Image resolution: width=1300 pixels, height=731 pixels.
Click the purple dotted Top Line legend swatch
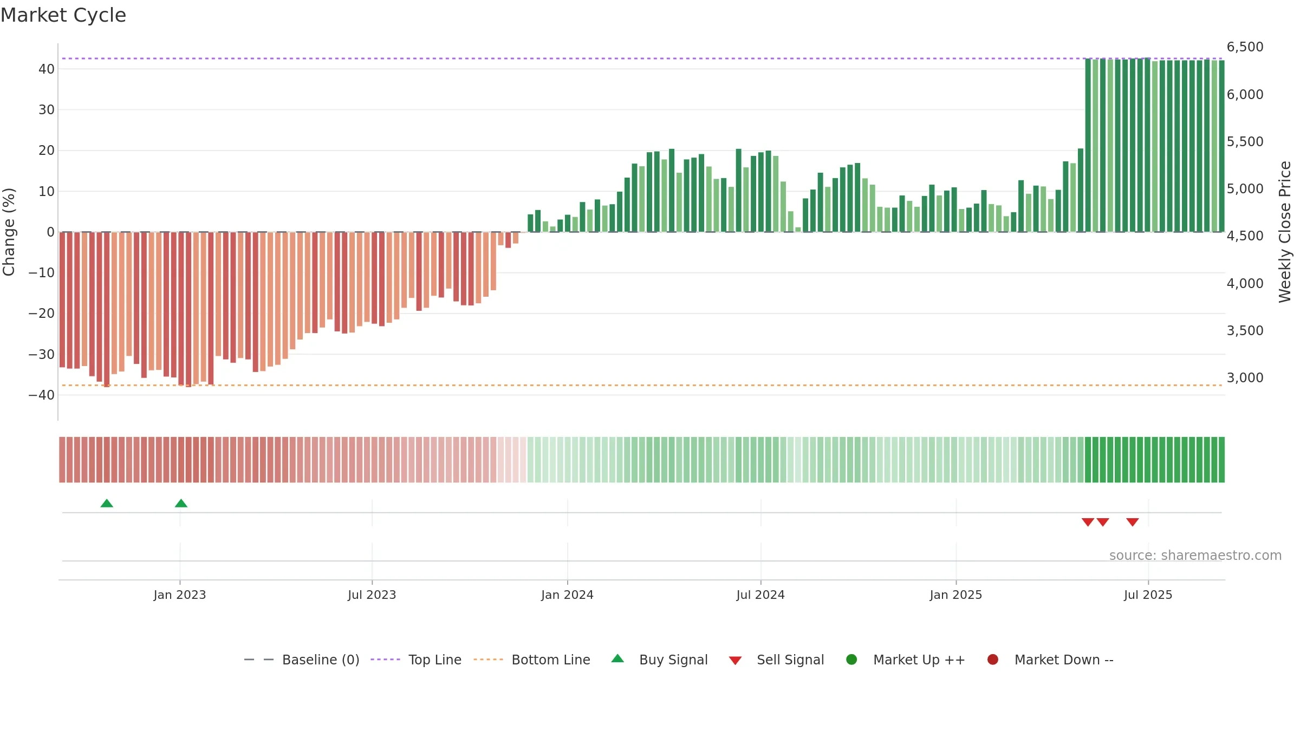385,660
